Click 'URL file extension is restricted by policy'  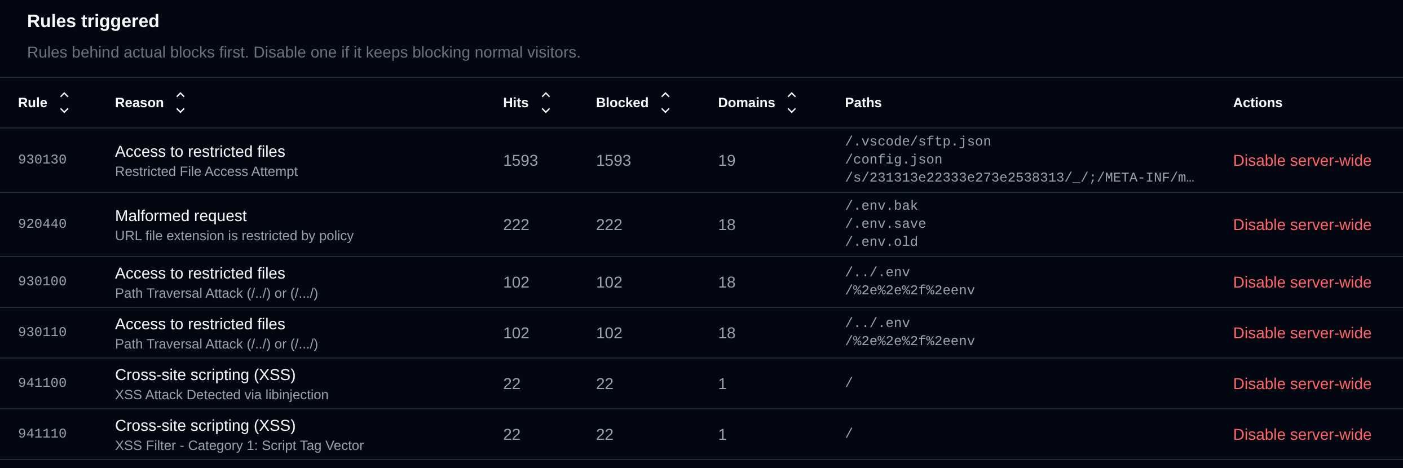[234, 236]
